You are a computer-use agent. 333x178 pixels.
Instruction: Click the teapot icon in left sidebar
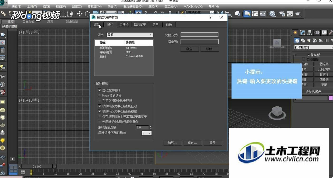tap(3, 34)
